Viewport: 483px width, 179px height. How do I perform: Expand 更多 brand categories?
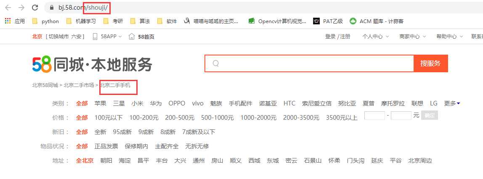tap(452, 103)
